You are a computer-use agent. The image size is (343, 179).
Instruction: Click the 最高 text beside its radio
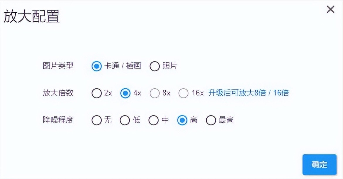pyautogui.click(x=226, y=120)
